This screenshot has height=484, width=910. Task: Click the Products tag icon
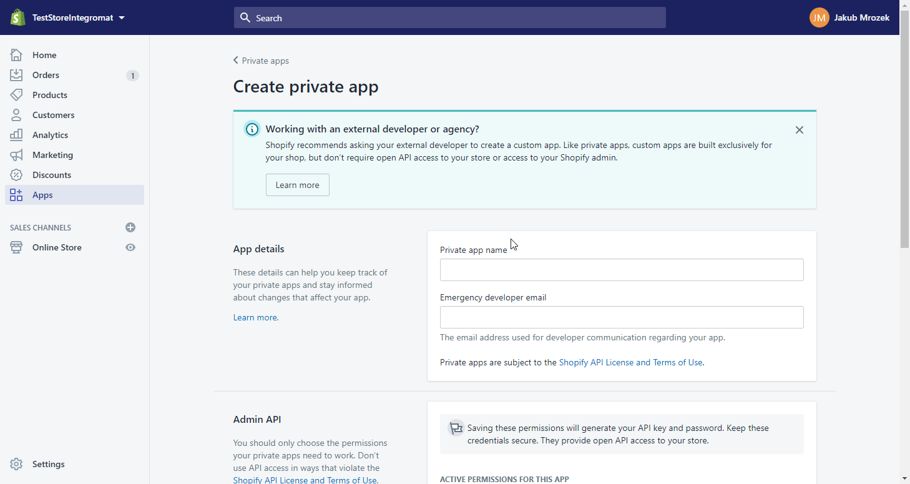16,95
